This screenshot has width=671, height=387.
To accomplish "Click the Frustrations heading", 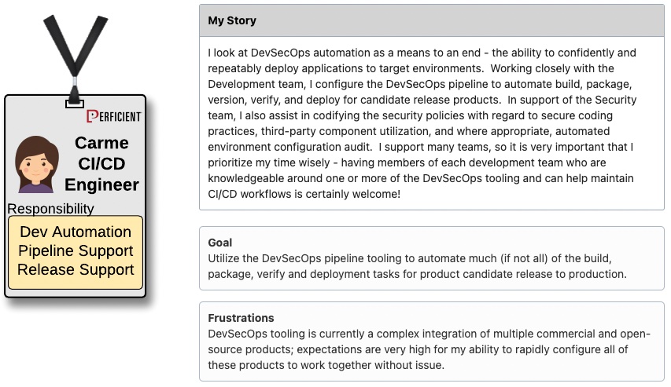I will pyautogui.click(x=241, y=318).
